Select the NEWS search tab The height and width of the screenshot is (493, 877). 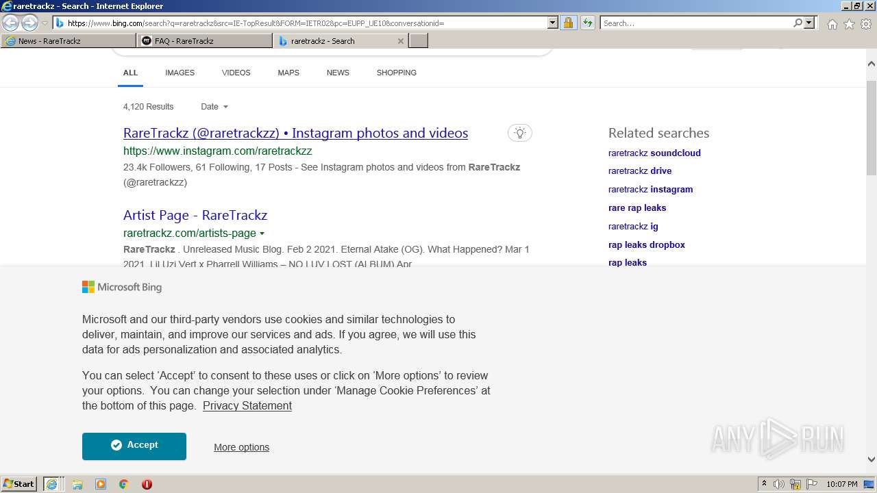point(338,73)
